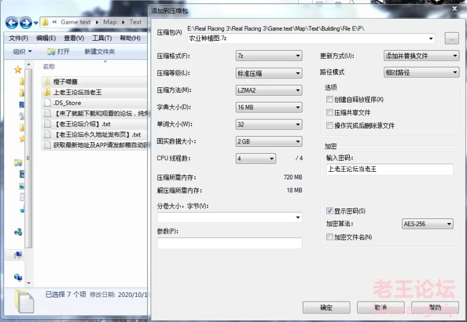
Task: Click the 确定 button
Action: click(x=326, y=307)
